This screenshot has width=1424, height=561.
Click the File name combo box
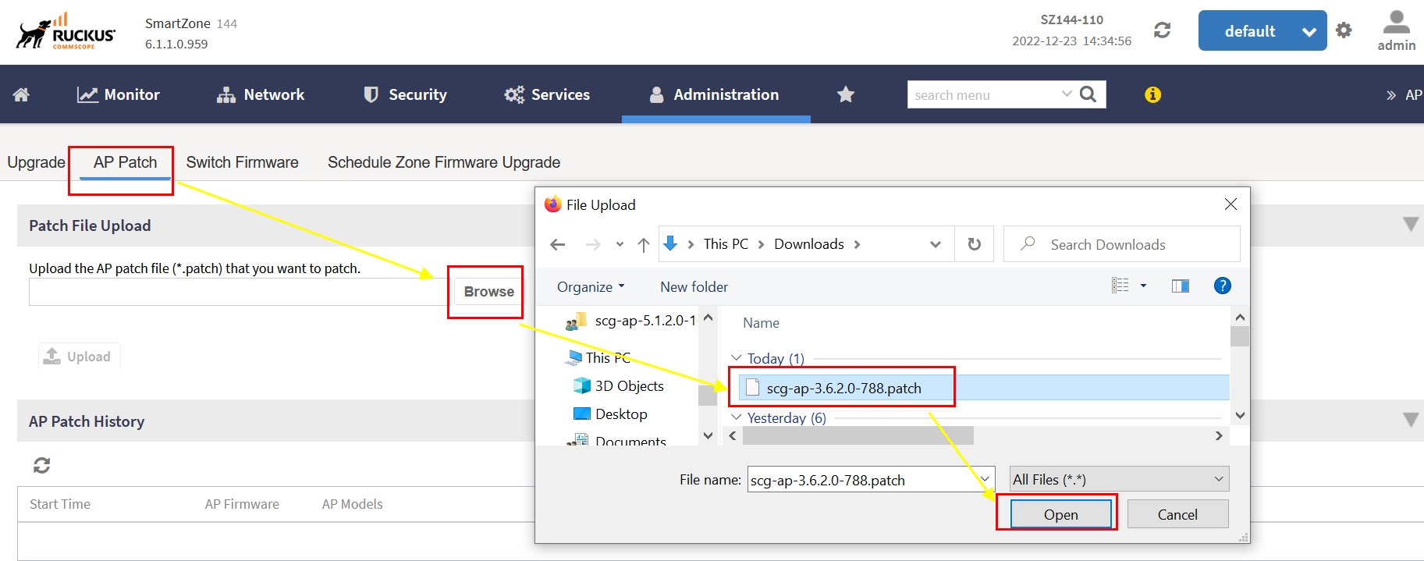(x=871, y=480)
